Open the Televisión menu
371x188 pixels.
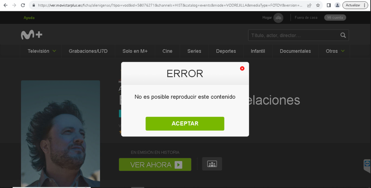coord(38,51)
